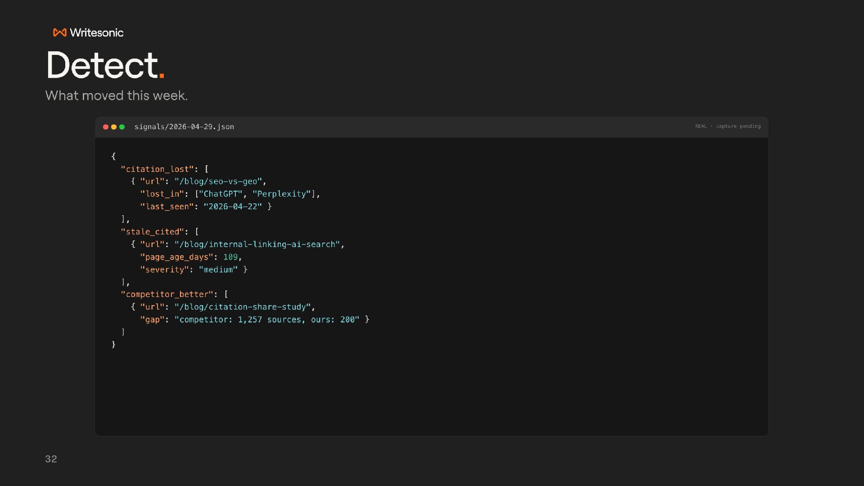Click the "REAL · capture pending" label

(728, 126)
